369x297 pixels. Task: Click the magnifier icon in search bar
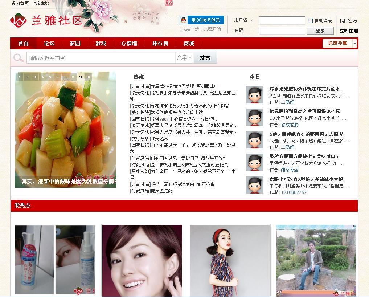[x=18, y=58]
